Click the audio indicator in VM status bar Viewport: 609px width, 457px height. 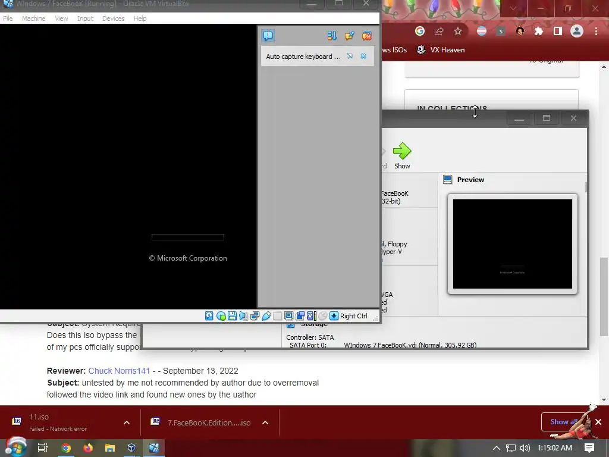point(243,316)
